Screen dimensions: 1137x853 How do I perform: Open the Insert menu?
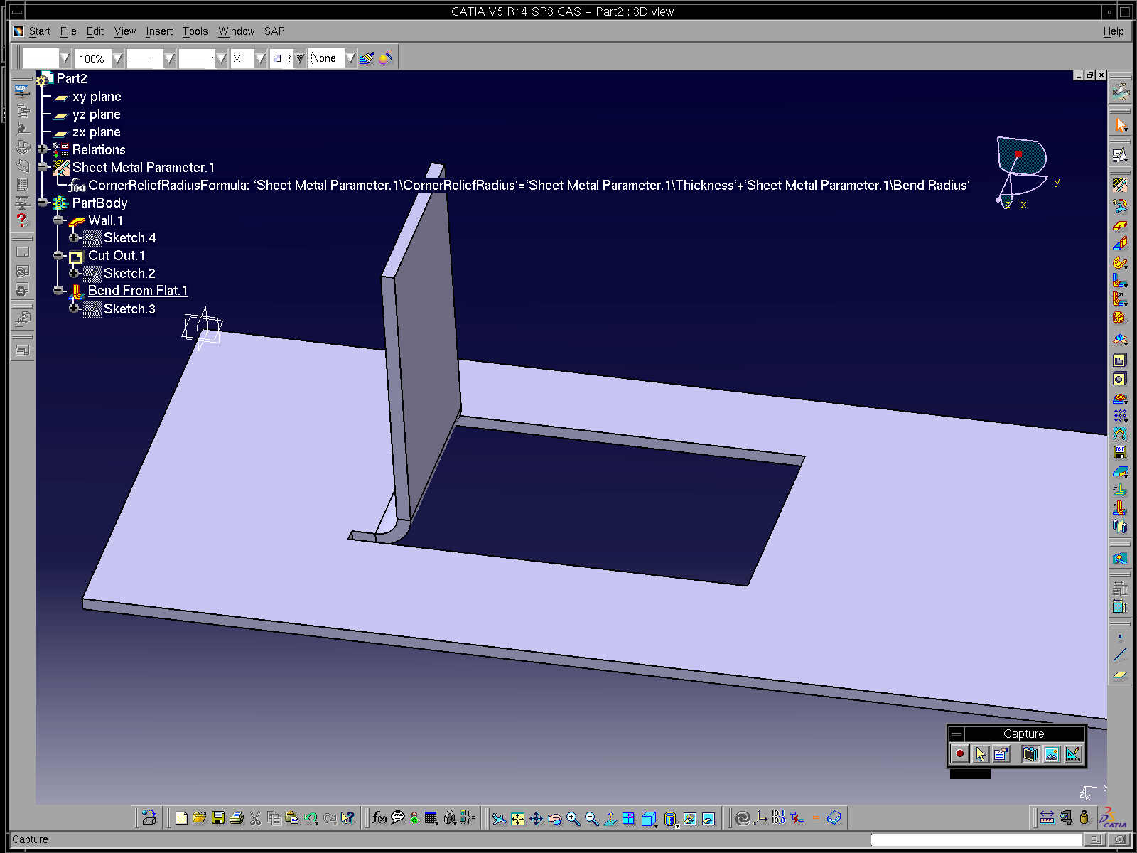pos(159,31)
